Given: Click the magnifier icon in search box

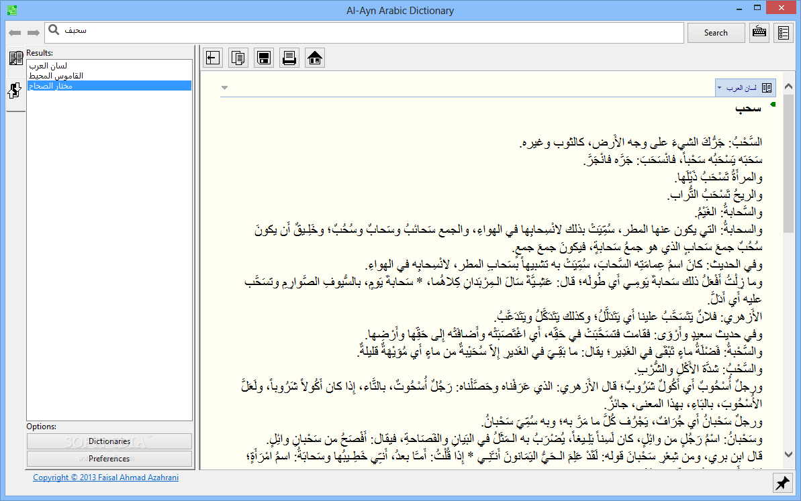Looking at the screenshot, I should [54, 31].
